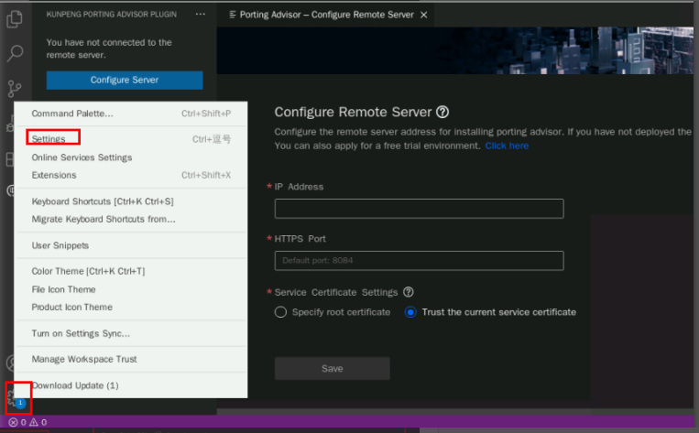This screenshot has height=433, width=699.
Task: Open Command Palette from the menu
Action: [x=72, y=114]
